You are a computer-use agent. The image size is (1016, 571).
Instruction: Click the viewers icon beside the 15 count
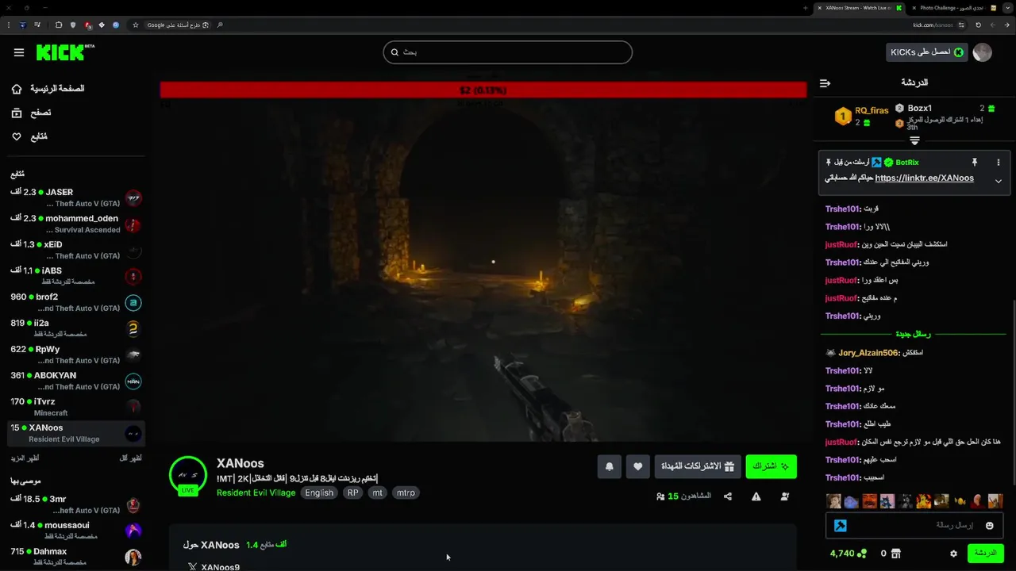tap(660, 497)
